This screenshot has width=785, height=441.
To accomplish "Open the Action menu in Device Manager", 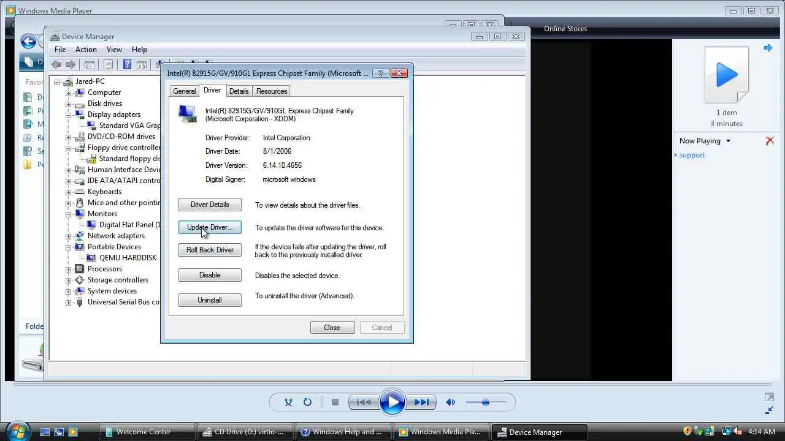I will [x=86, y=50].
